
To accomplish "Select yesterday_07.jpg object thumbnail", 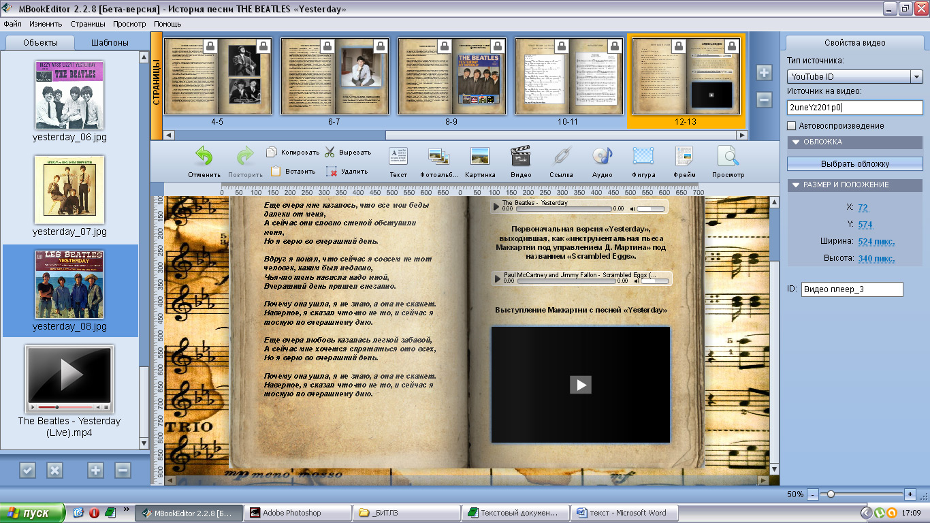I will pos(69,190).
